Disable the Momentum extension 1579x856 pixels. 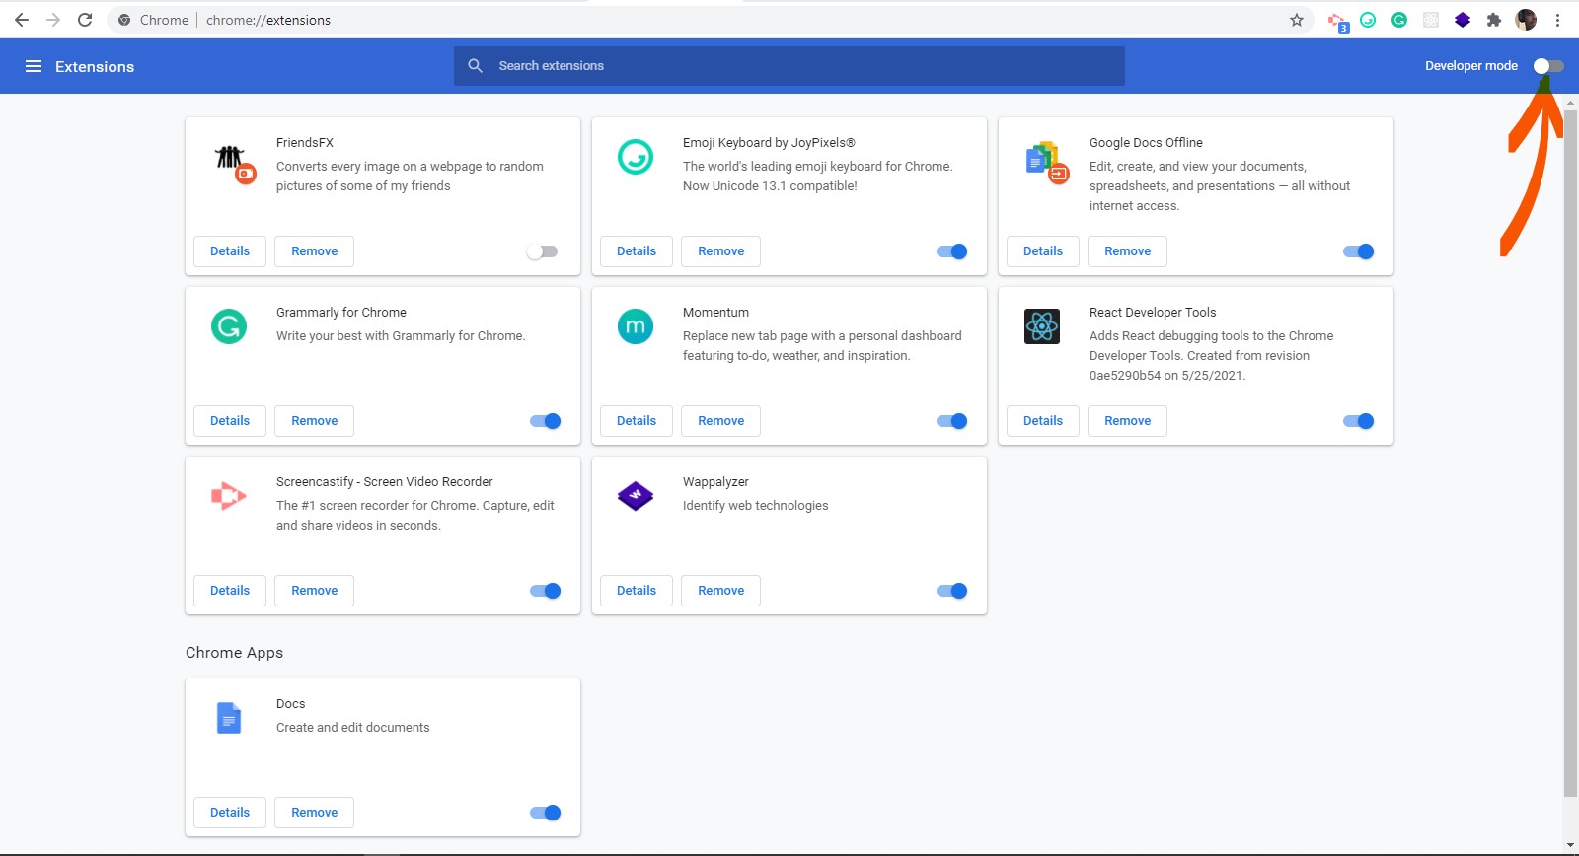[952, 421]
